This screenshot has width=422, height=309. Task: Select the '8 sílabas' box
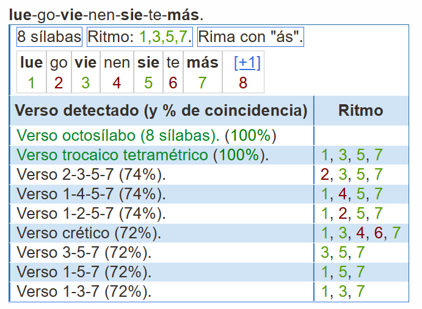(49, 37)
